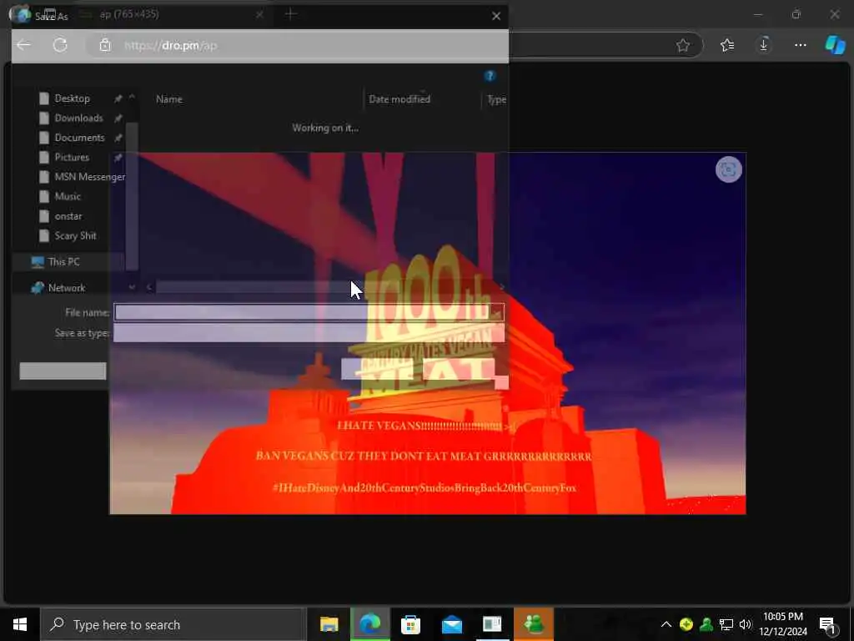Close the Save As dialog
The image size is (854, 641).
(x=496, y=17)
